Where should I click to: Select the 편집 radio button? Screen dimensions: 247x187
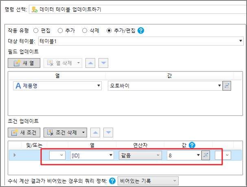tap(36, 30)
